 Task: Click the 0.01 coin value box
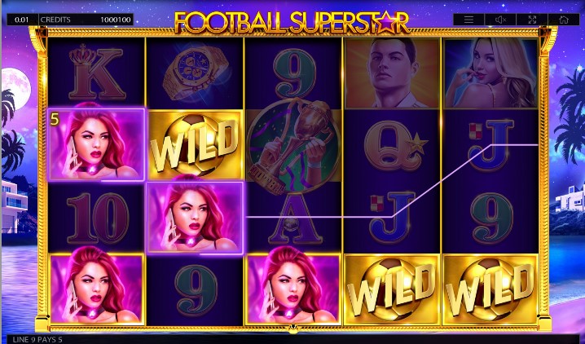[22, 20]
